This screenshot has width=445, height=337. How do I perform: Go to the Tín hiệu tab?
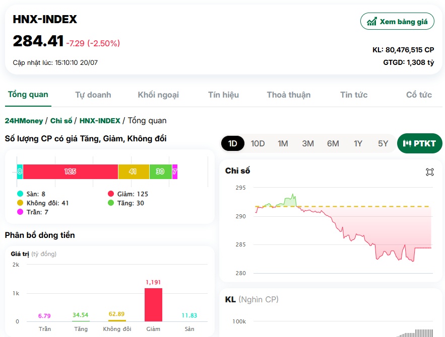[224, 95]
